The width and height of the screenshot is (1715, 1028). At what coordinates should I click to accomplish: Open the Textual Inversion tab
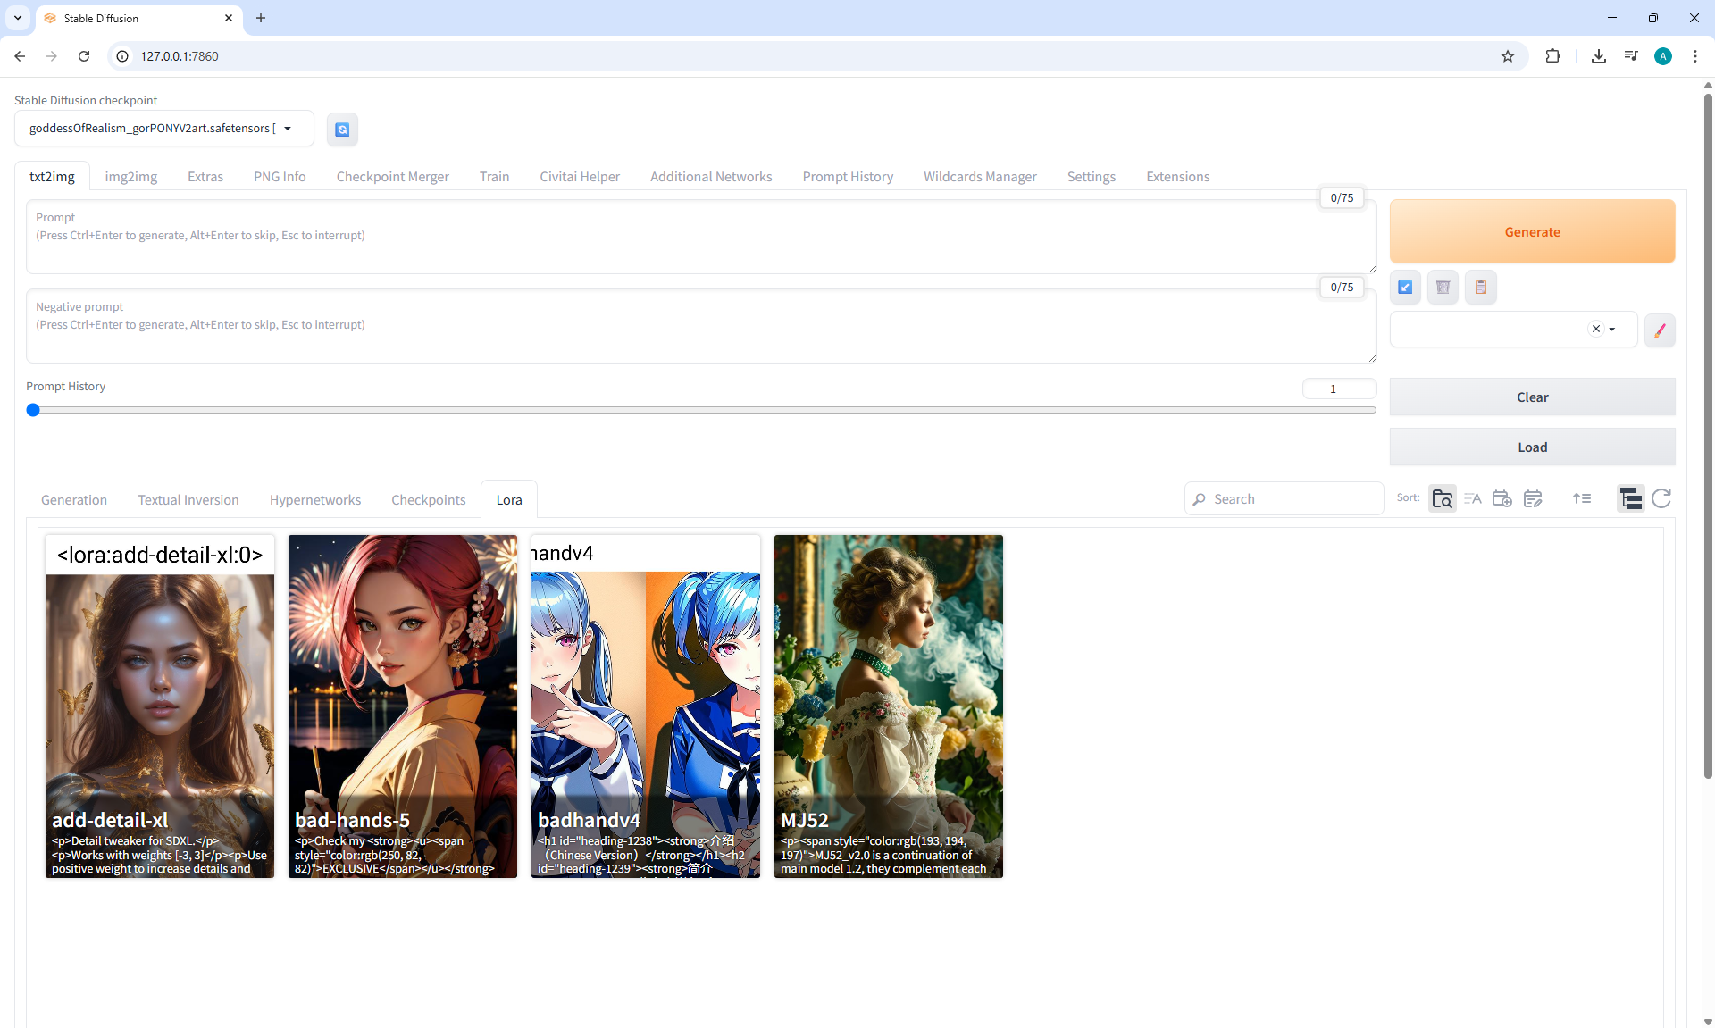(x=188, y=500)
